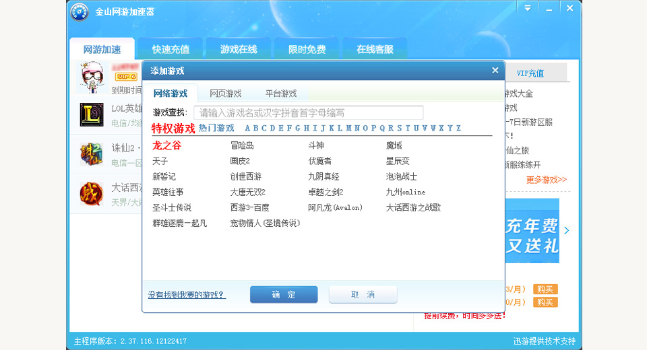This screenshot has width=647, height=350.
Task: Click the user avatar picture
Action: 92,77
